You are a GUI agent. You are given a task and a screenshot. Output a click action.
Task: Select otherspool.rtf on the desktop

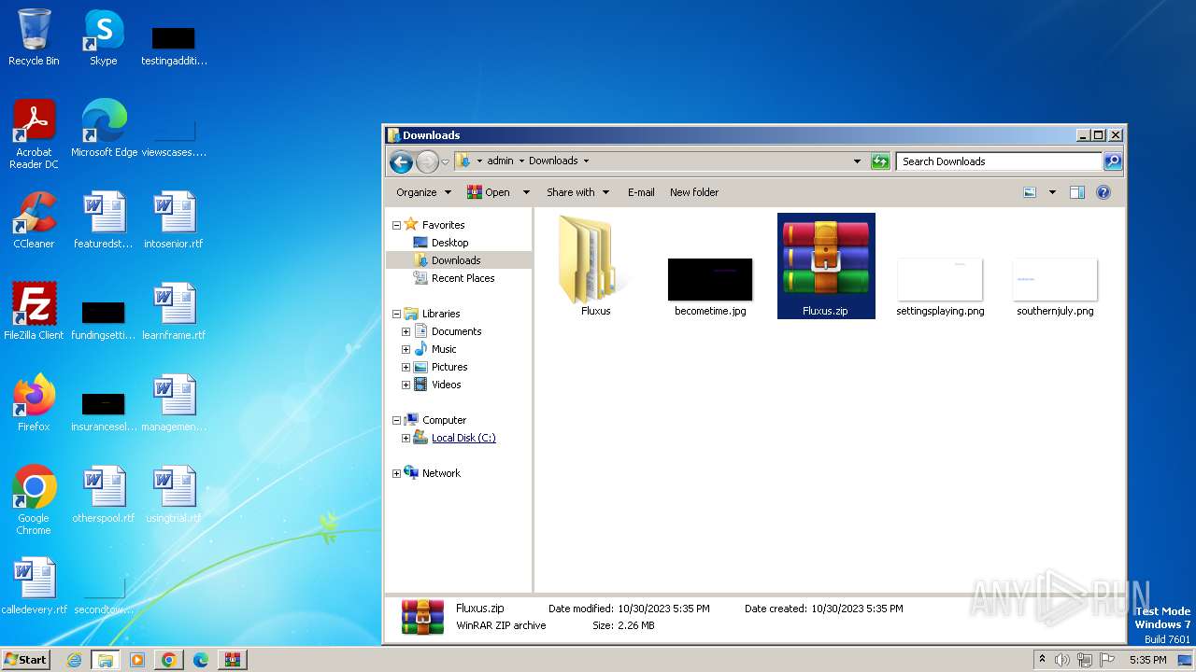(x=104, y=495)
